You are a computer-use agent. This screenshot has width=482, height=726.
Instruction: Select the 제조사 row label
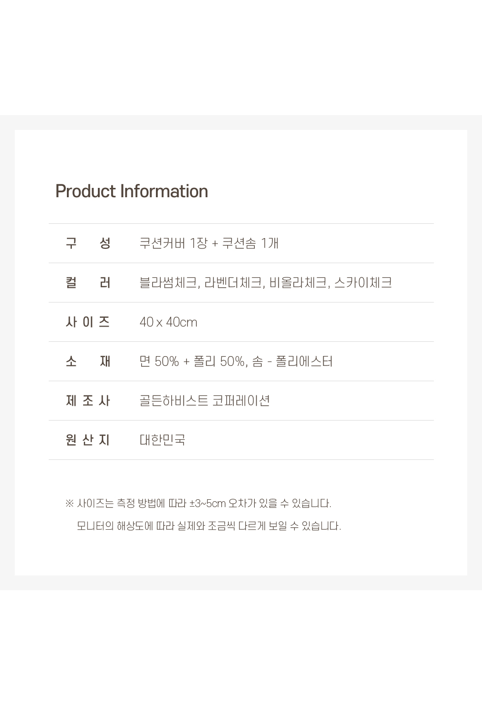[x=88, y=401]
